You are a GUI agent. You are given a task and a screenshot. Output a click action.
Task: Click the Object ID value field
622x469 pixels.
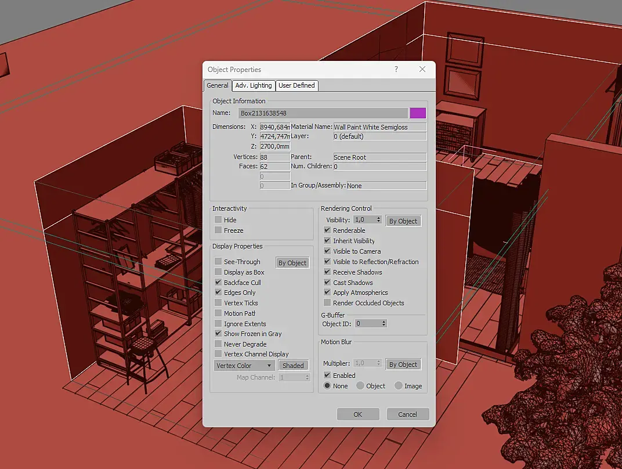coord(368,323)
